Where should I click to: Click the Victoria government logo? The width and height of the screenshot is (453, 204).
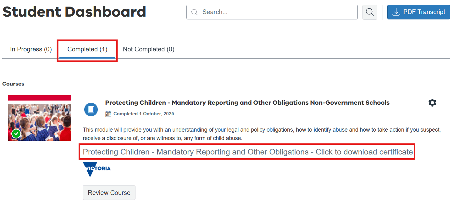(97, 169)
